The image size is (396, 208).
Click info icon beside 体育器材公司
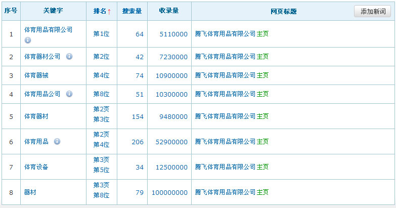pyautogui.click(x=69, y=56)
